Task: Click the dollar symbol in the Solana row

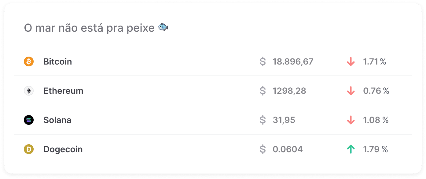Action: pyautogui.click(x=262, y=120)
